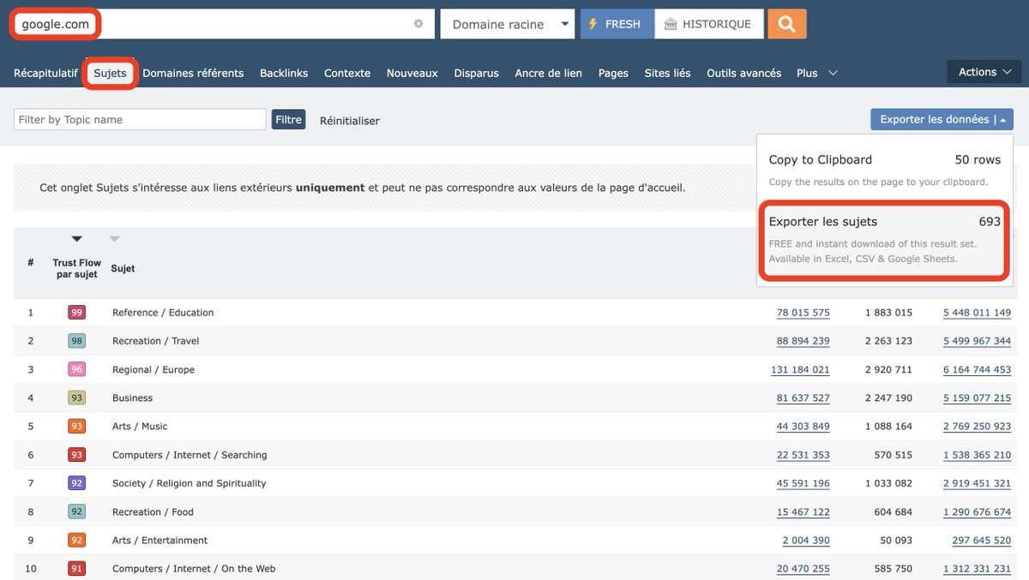Go to the Backlinks tab
The image size is (1029, 580).
(284, 73)
